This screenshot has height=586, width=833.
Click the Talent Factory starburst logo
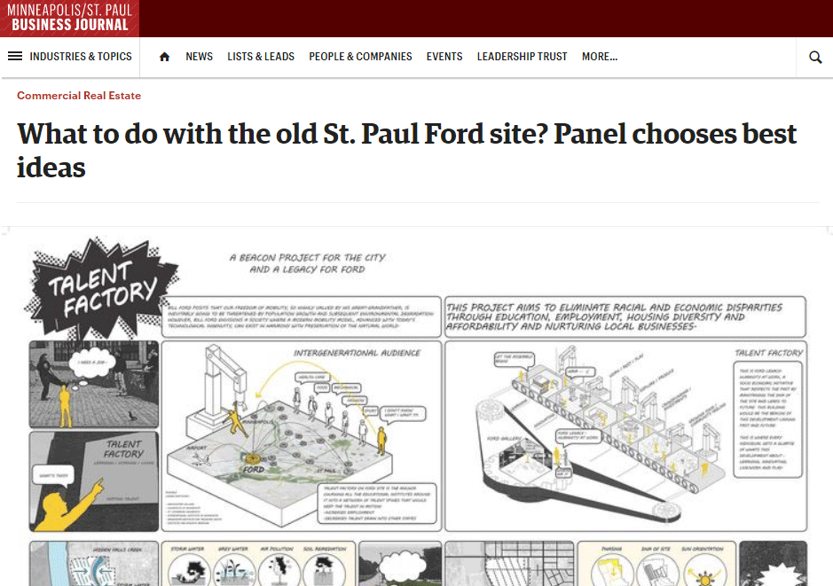[101, 288]
